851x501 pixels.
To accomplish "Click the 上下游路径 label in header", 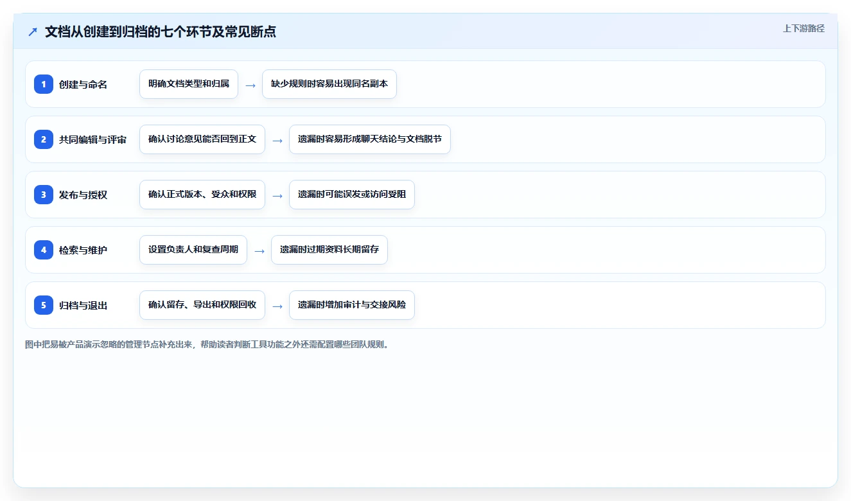I will (803, 28).
